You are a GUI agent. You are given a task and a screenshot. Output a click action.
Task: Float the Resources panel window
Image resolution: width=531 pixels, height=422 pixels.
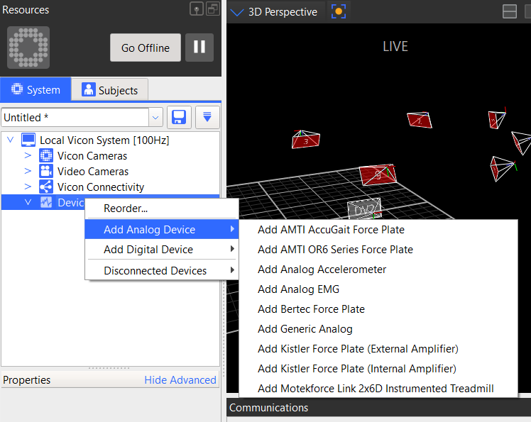click(x=213, y=9)
